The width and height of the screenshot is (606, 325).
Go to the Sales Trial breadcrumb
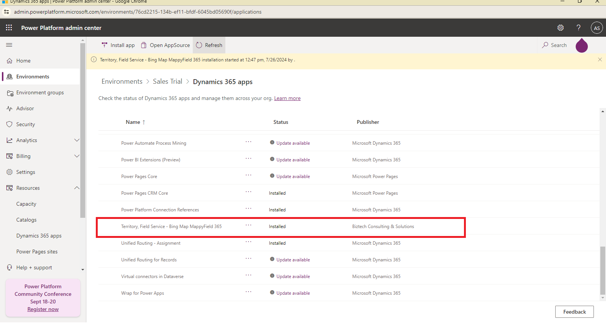pyautogui.click(x=167, y=81)
